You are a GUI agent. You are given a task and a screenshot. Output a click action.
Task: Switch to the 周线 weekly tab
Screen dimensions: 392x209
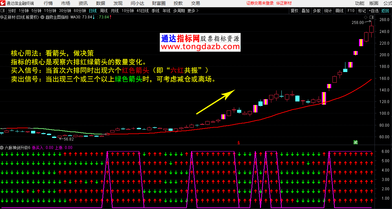tap(104, 11)
